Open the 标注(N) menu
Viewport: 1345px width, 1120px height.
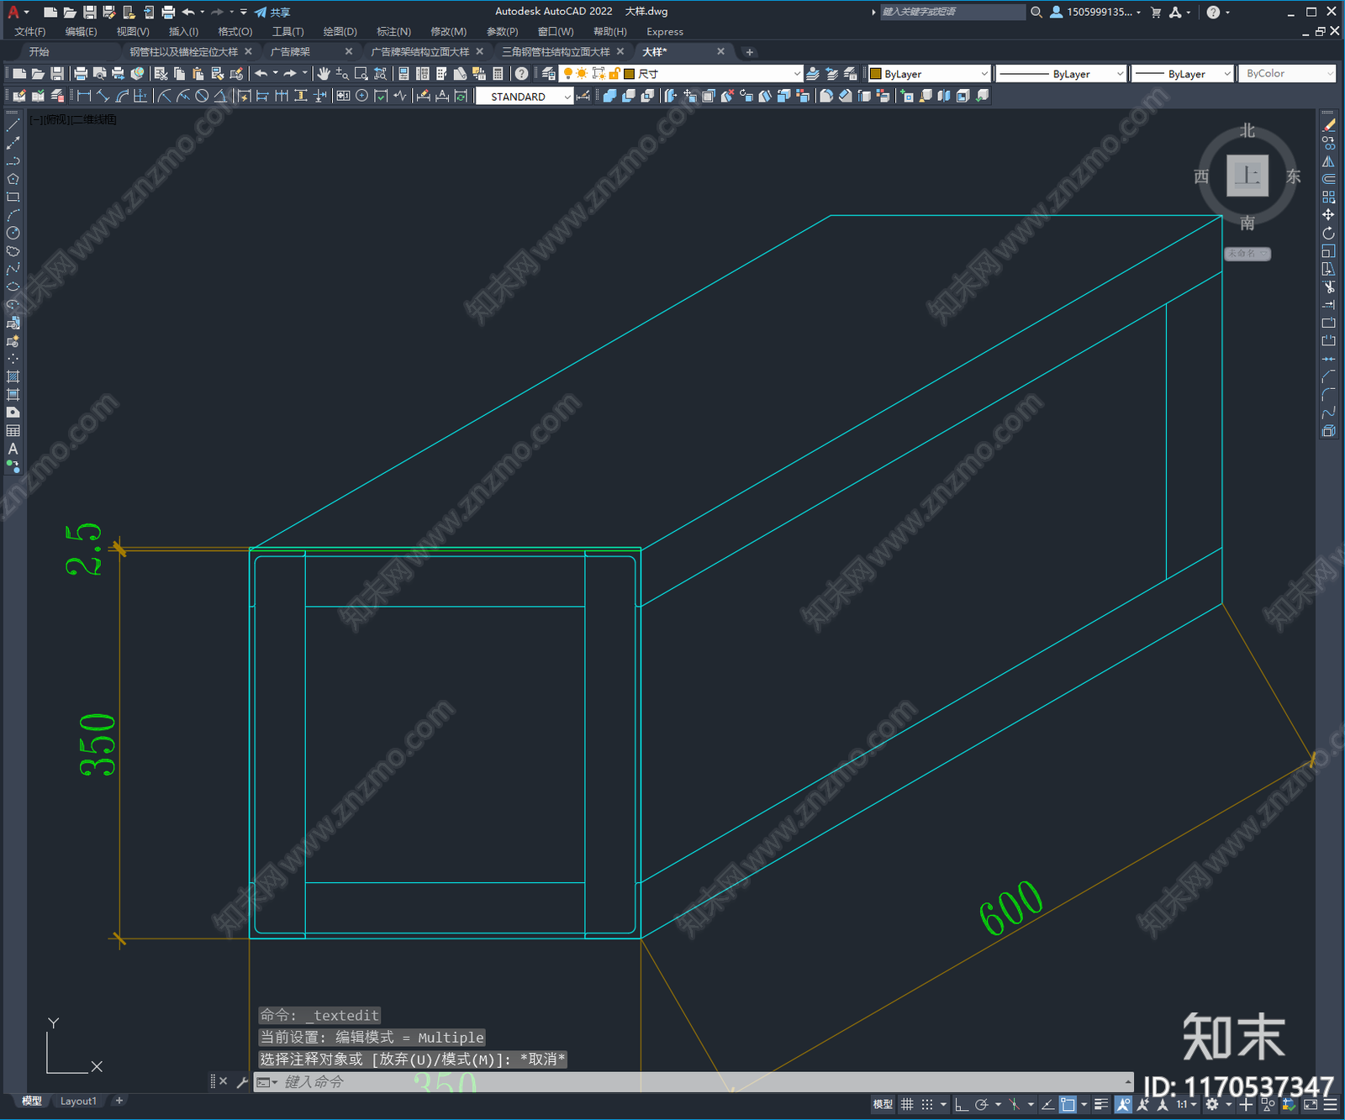tap(393, 32)
